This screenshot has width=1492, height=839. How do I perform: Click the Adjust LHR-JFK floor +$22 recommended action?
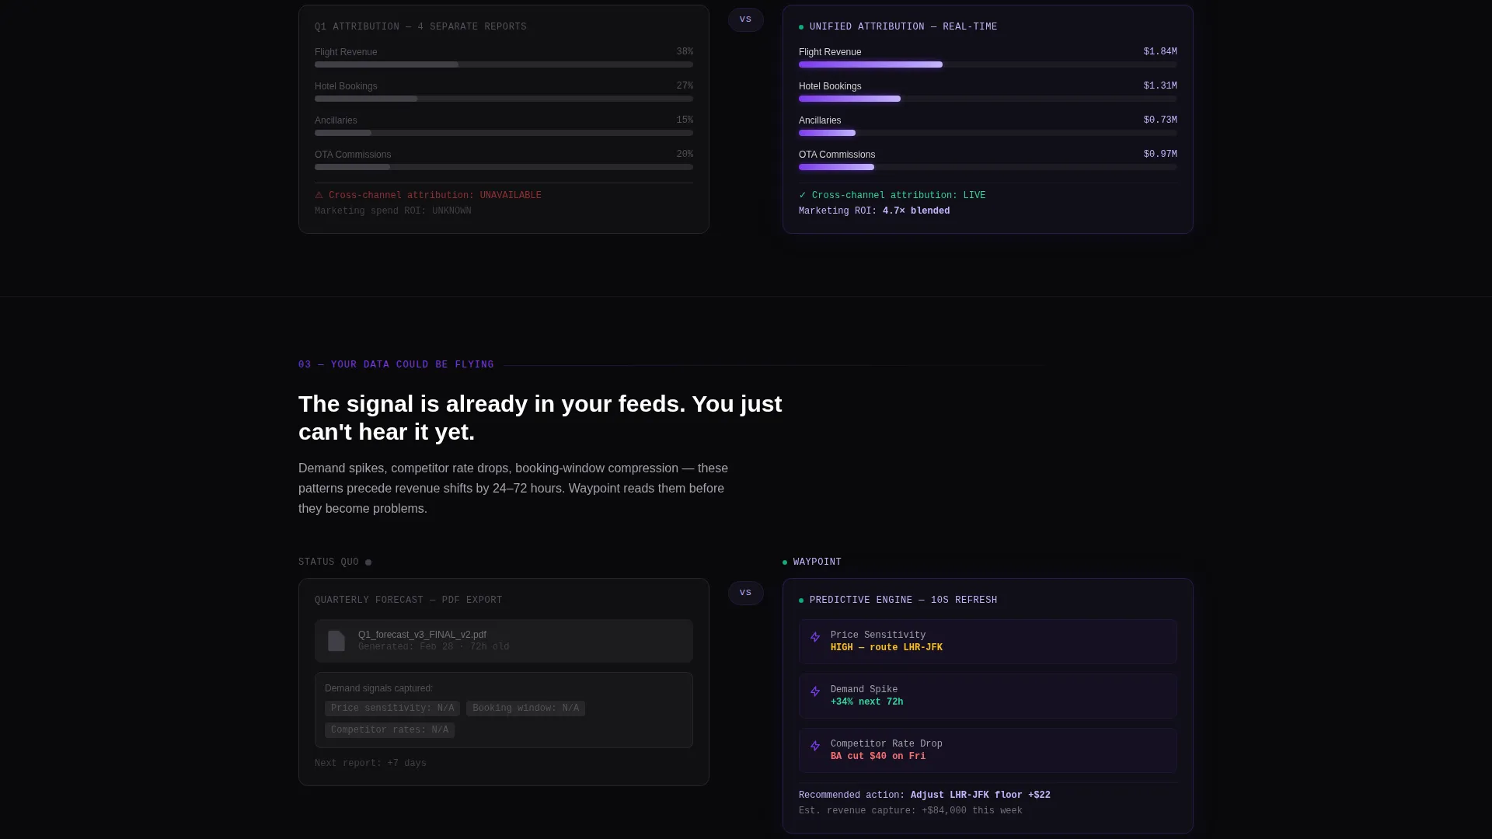980,795
